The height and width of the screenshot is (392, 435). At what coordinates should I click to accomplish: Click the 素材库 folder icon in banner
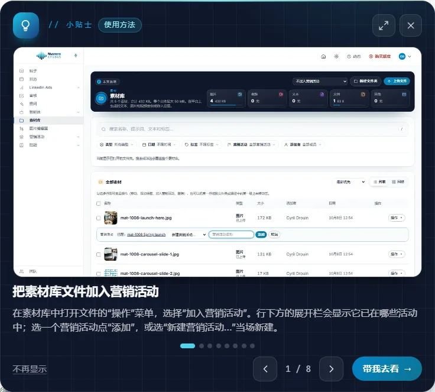point(101,98)
